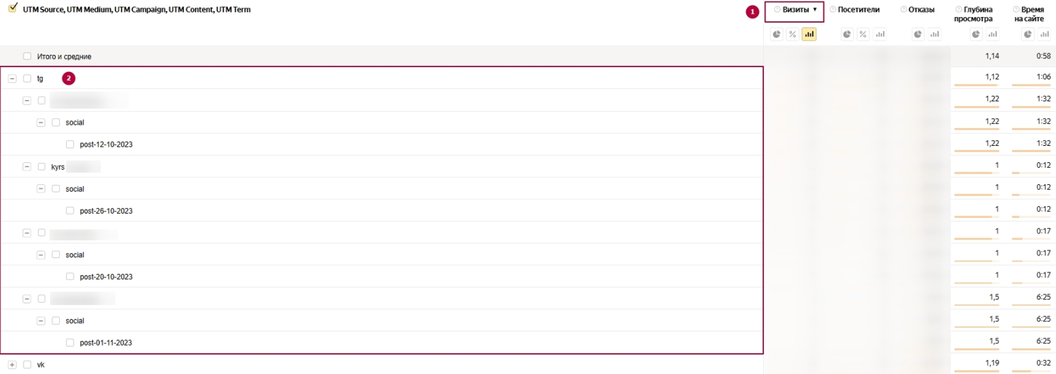This screenshot has width=1056, height=374.
Task: Switch Визиты to percent display icon
Action: click(x=793, y=34)
